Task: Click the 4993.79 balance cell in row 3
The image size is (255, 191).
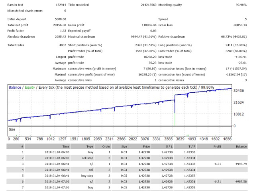Action: [x=240, y=164]
